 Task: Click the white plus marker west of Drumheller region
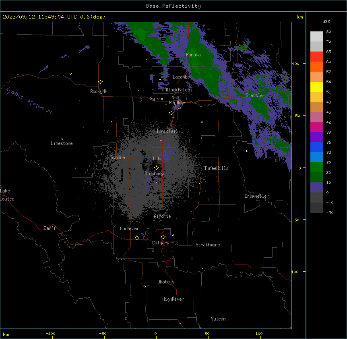tap(246, 151)
